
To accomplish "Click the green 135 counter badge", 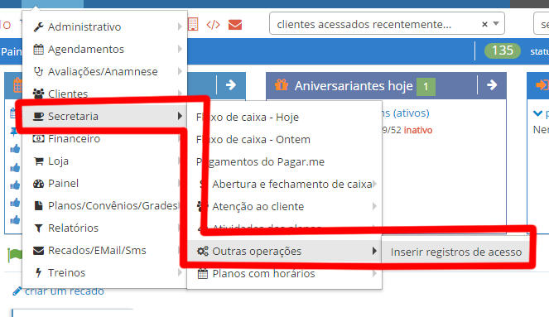I will tap(503, 50).
